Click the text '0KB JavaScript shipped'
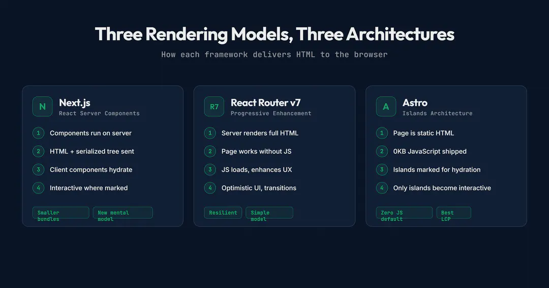 click(x=430, y=151)
